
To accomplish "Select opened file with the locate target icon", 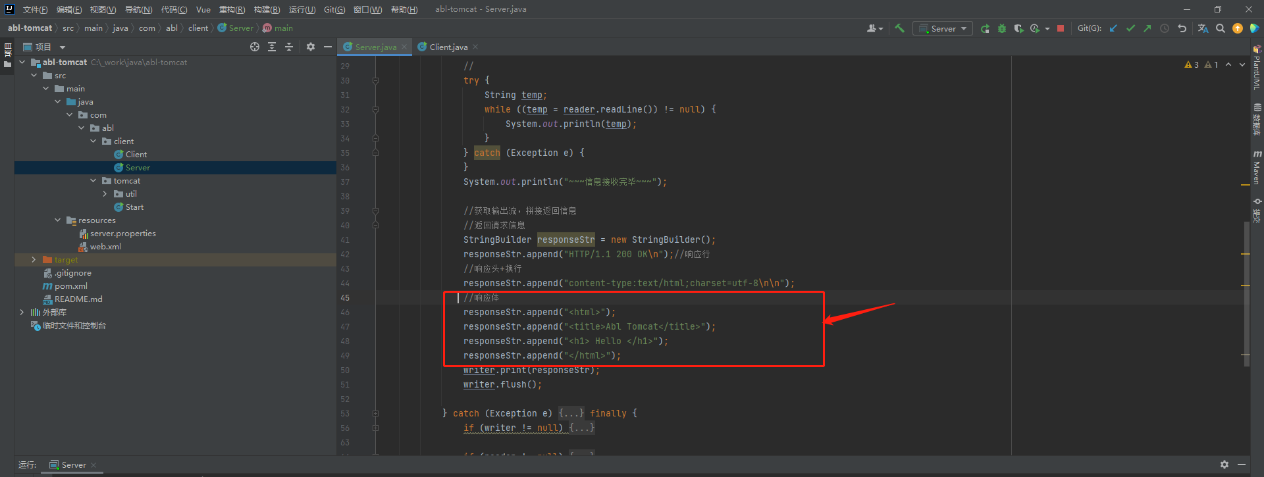I will [x=255, y=47].
